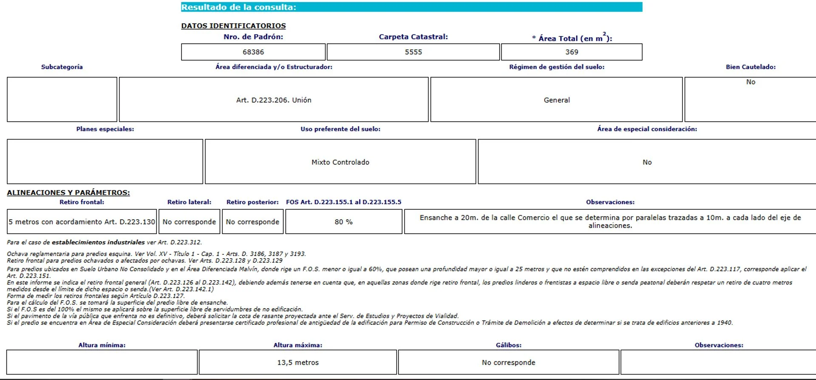Screen dimensions: 816x380
Task: Click the Gálibos 'No corresponde' cell
Action: click(508, 362)
